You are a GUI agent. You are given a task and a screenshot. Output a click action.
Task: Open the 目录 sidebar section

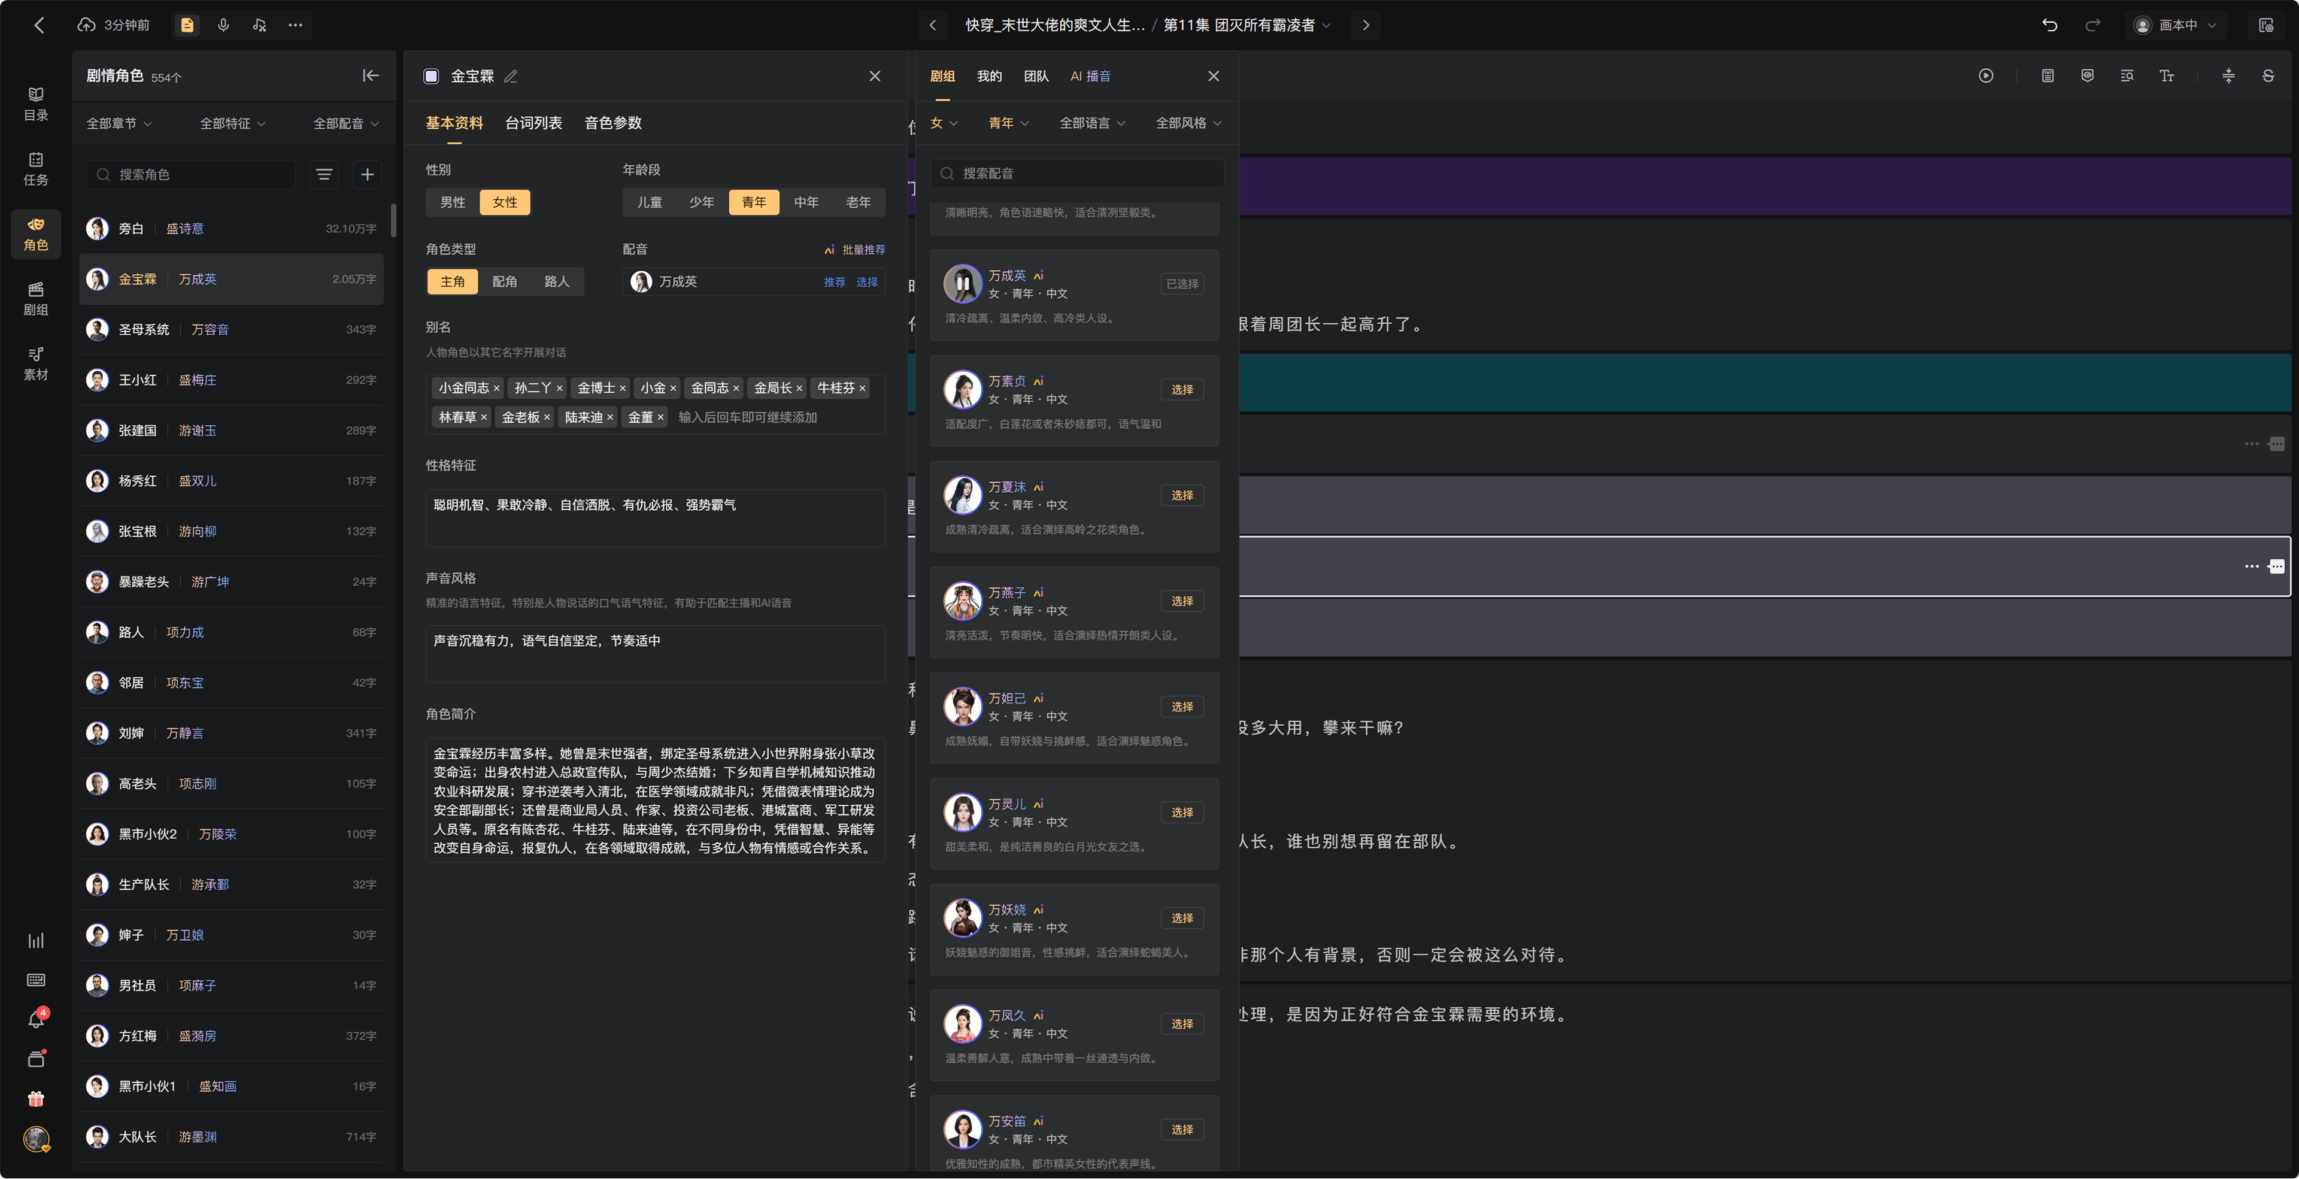tap(36, 104)
